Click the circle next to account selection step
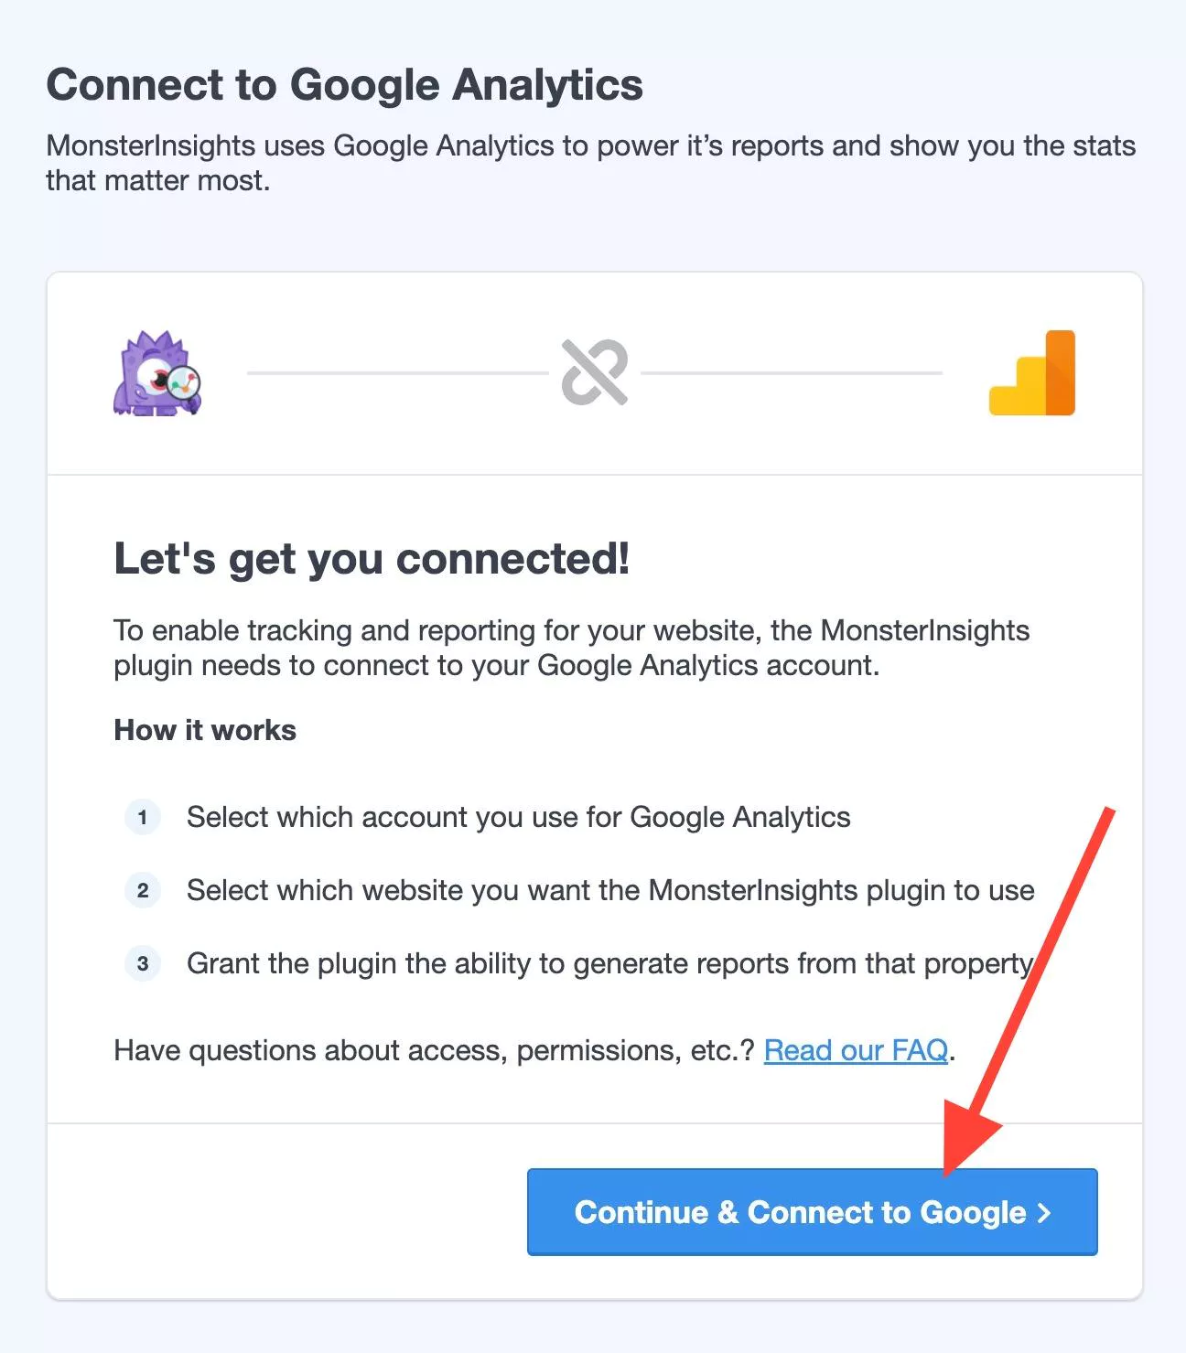Image resolution: width=1186 pixels, height=1353 pixels. click(x=142, y=819)
